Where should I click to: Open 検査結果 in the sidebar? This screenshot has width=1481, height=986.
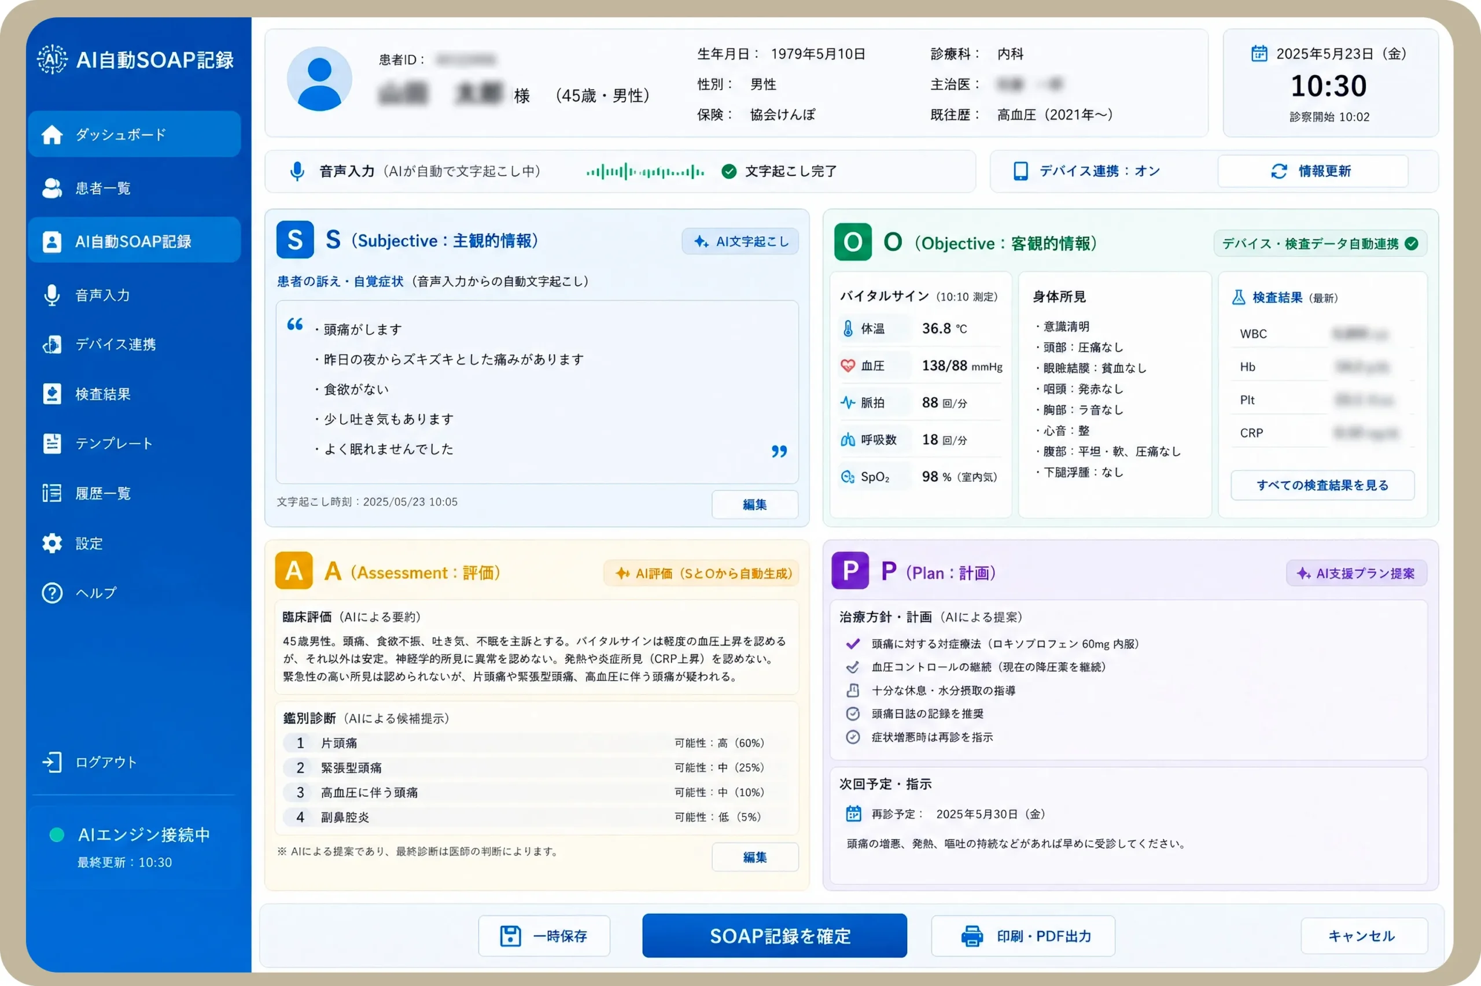click(x=134, y=394)
